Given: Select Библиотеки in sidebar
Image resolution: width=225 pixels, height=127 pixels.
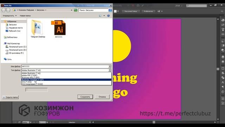Looking at the screenshot, I should (x=12, y=37).
